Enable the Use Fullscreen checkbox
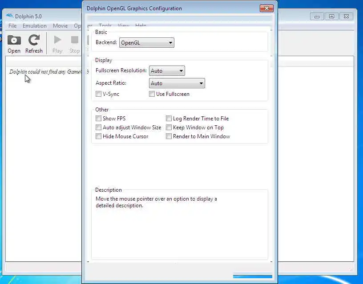The image size is (363, 284). click(152, 94)
